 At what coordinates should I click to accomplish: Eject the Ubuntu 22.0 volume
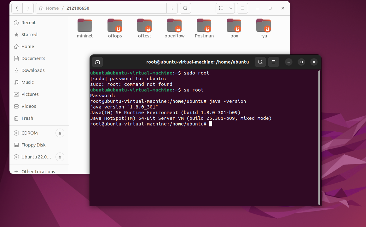[60, 157]
